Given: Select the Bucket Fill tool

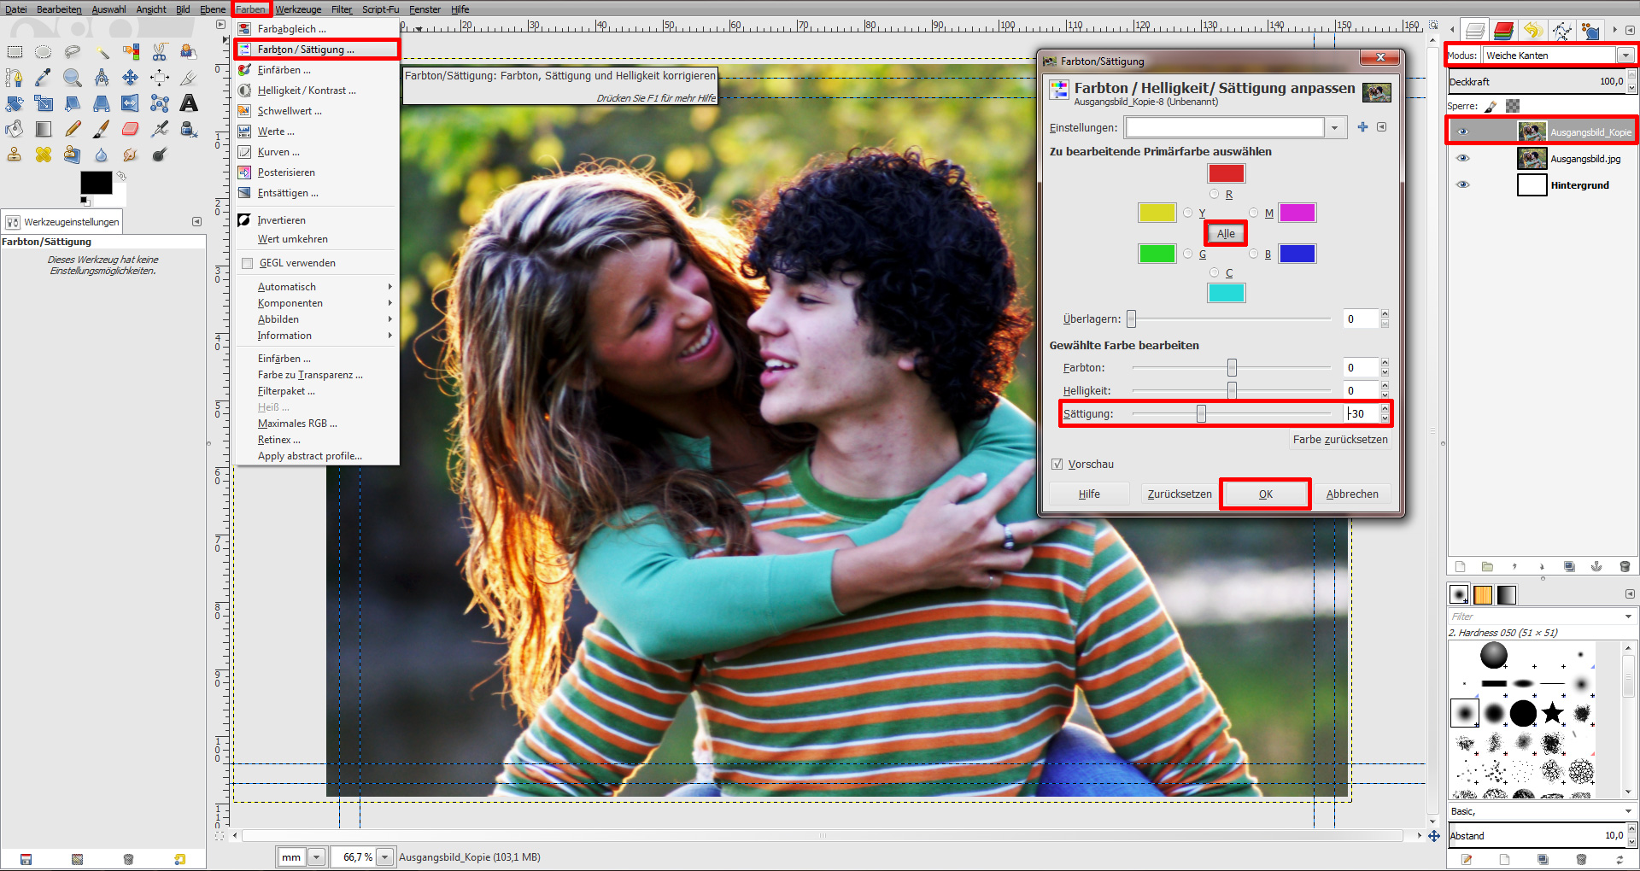Looking at the screenshot, I should [15, 129].
